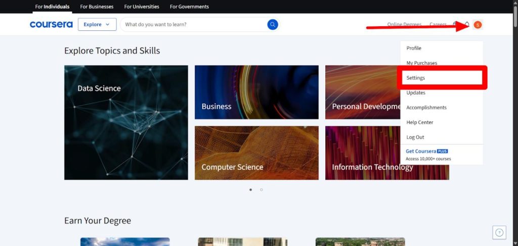Choose Log Out in account menu
The width and height of the screenshot is (518, 246).
(442, 137)
